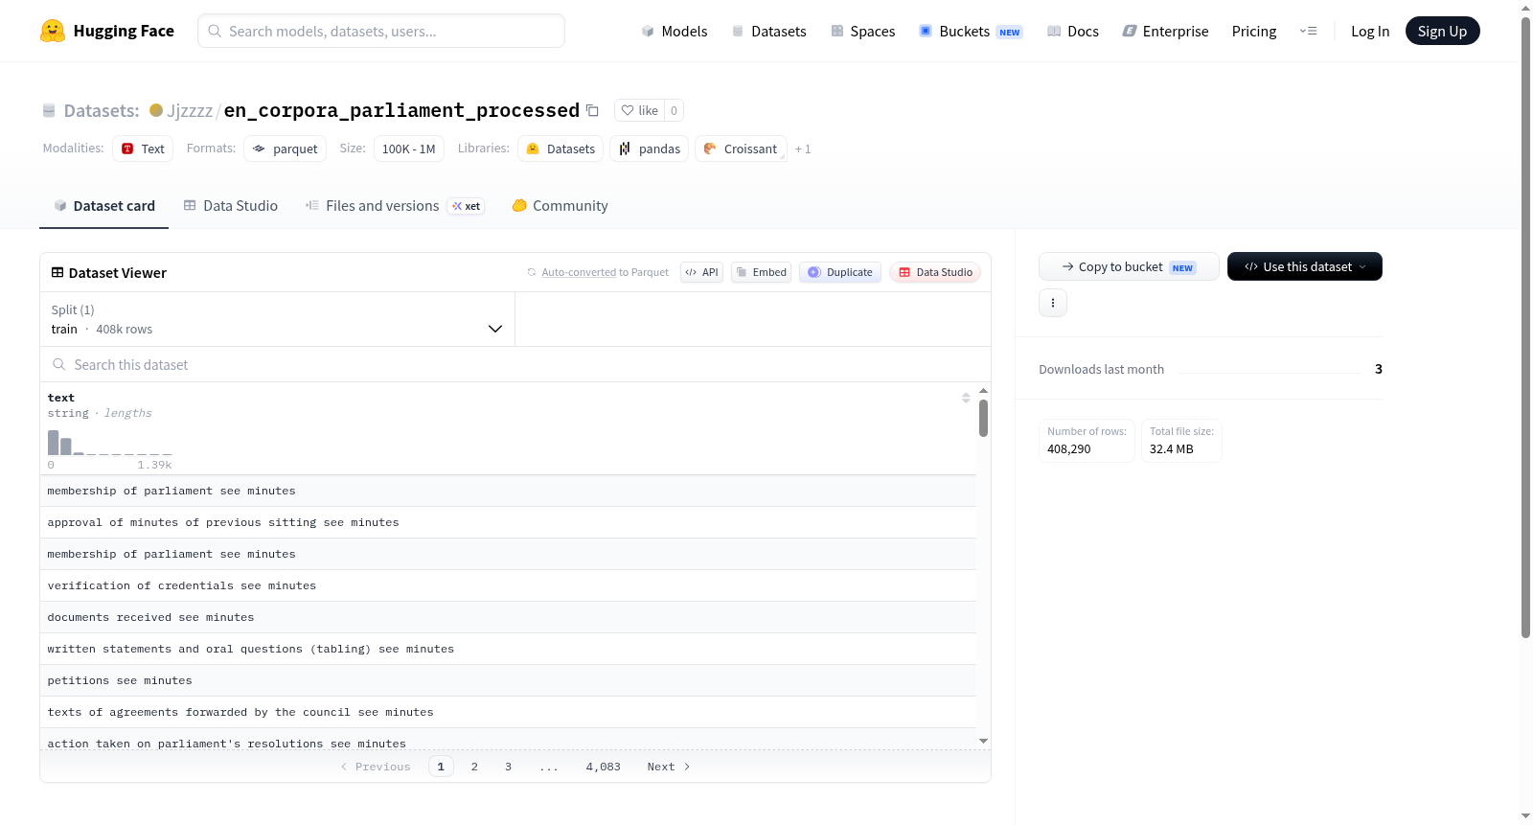The width and height of the screenshot is (1533, 825).
Task: Expand the Use this dataset dropdown
Action: (1305, 266)
